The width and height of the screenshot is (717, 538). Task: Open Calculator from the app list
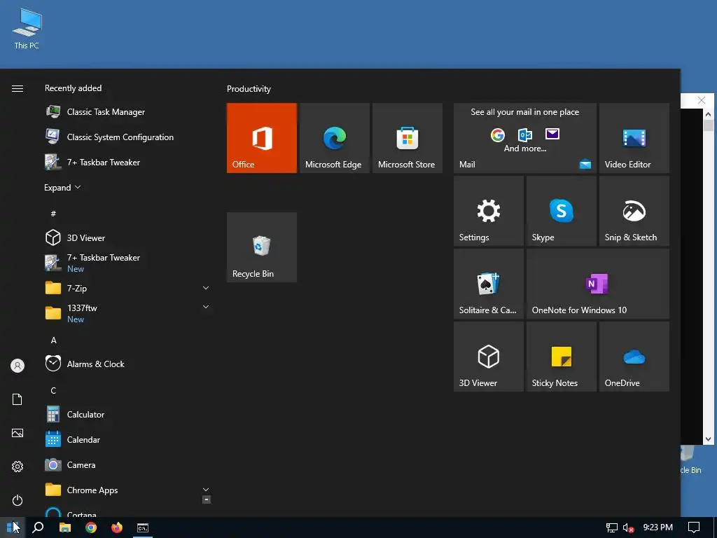coord(127,415)
